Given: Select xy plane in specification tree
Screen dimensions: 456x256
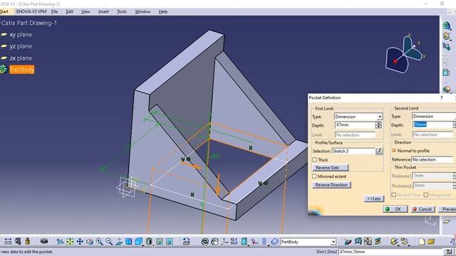Looking at the screenshot, I should (x=21, y=35).
